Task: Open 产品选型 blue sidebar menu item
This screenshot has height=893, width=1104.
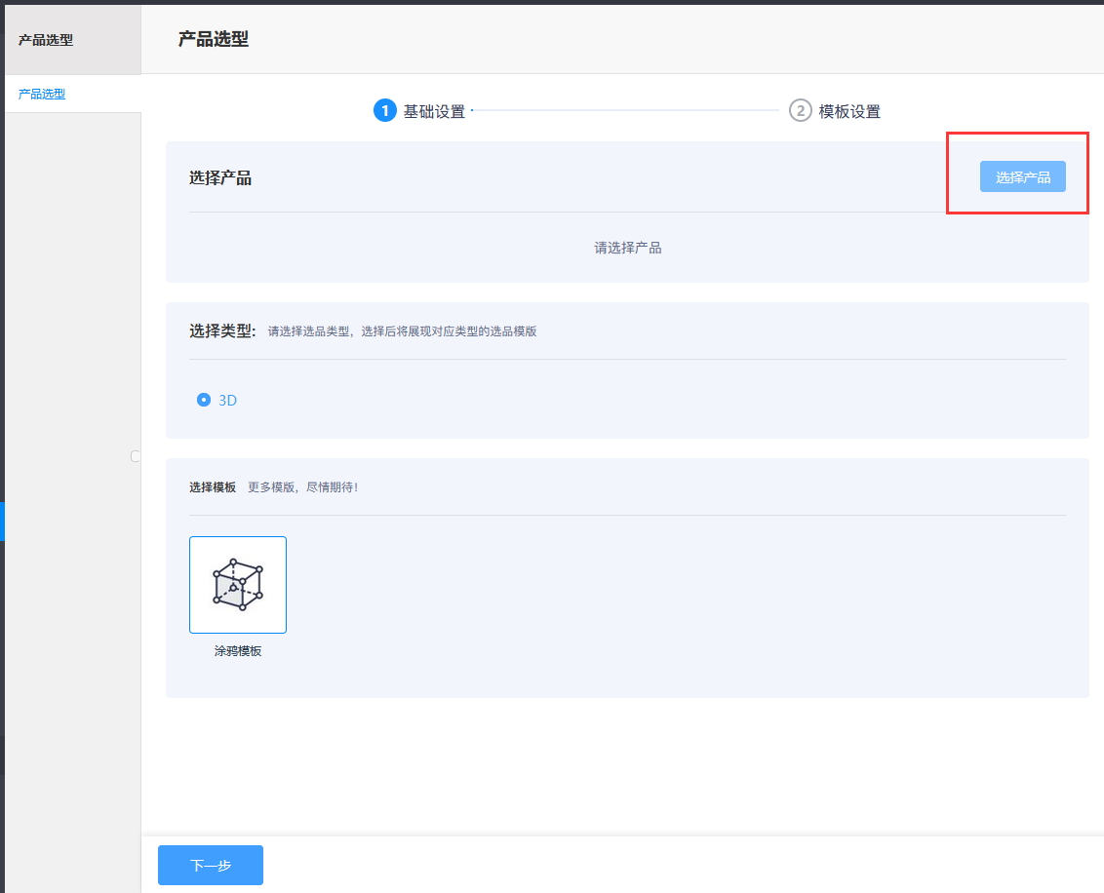Action: [x=42, y=95]
